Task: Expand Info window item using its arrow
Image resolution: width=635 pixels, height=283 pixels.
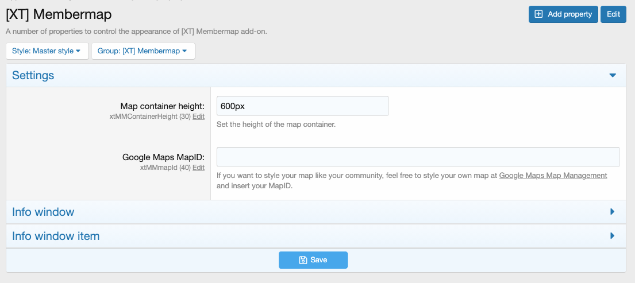Action: click(x=613, y=236)
